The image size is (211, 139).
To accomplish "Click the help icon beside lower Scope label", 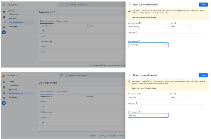I will 175,94.
